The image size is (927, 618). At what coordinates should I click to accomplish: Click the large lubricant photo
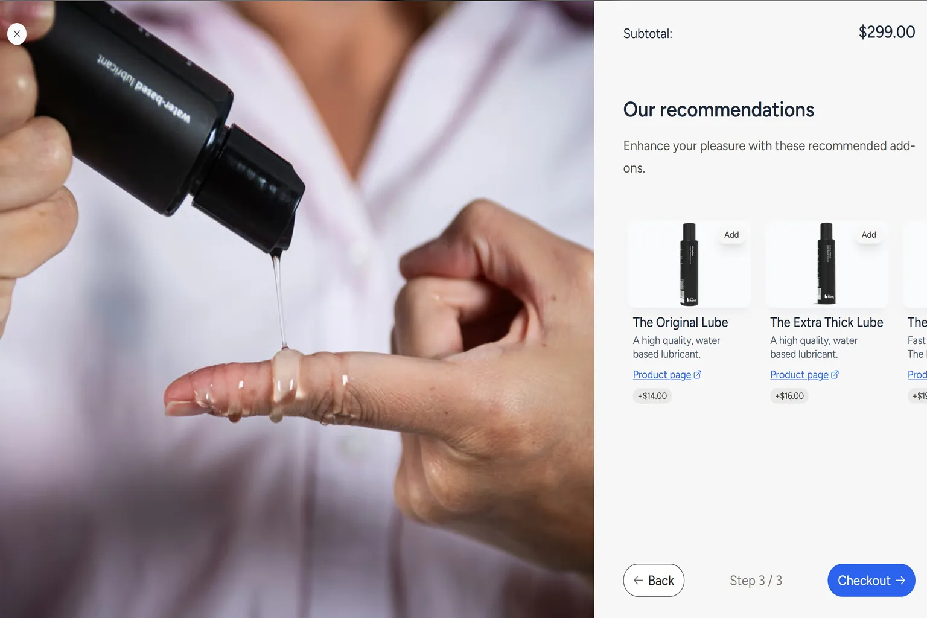[x=297, y=309]
